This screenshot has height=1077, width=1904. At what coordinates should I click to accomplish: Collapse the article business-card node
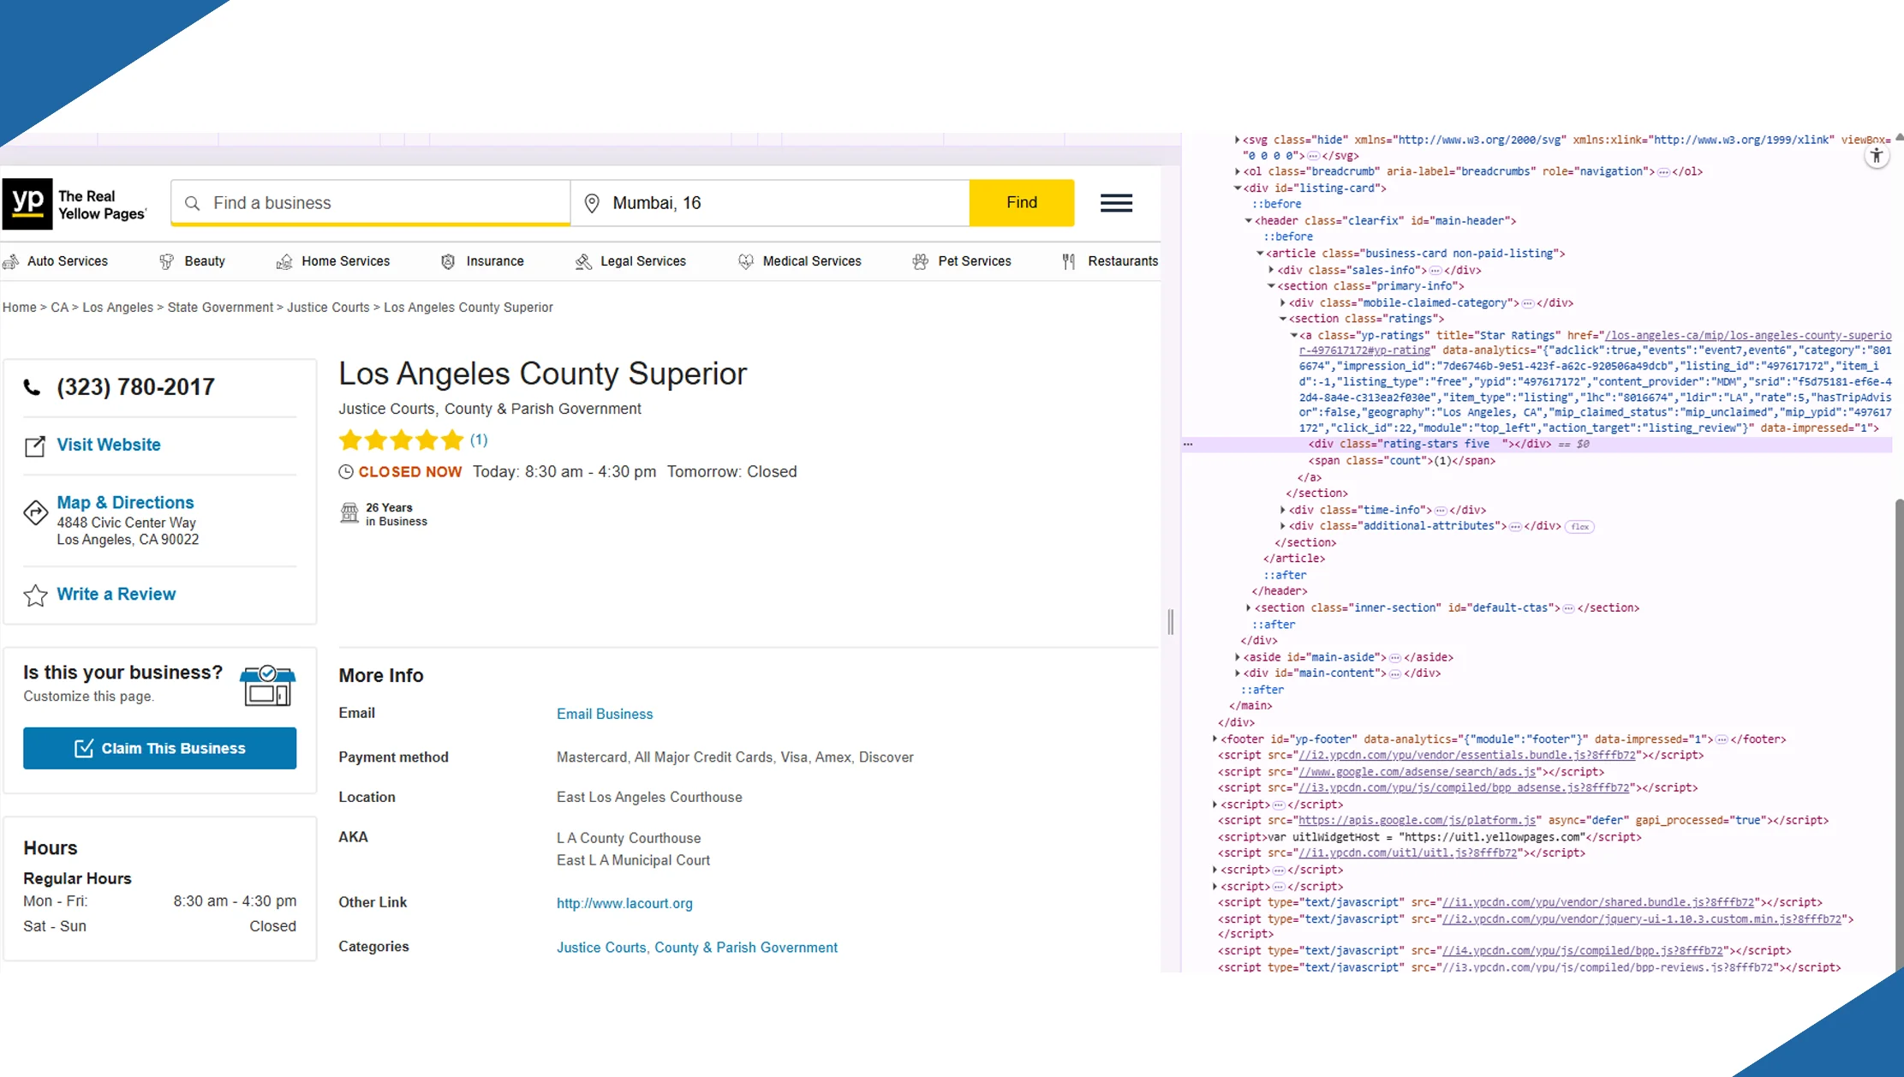click(x=1259, y=254)
